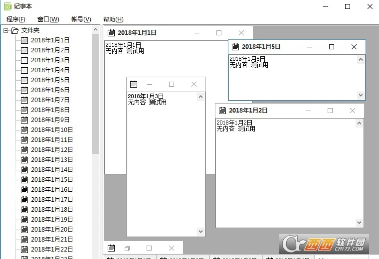379x259 pixels.
Task: Activate the 2018年1月2日 window by its title
Action: [248, 111]
